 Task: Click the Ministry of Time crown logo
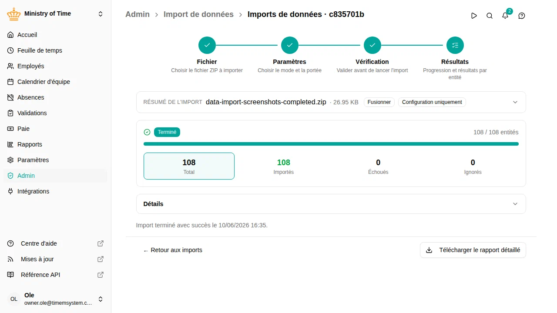tap(14, 14)
